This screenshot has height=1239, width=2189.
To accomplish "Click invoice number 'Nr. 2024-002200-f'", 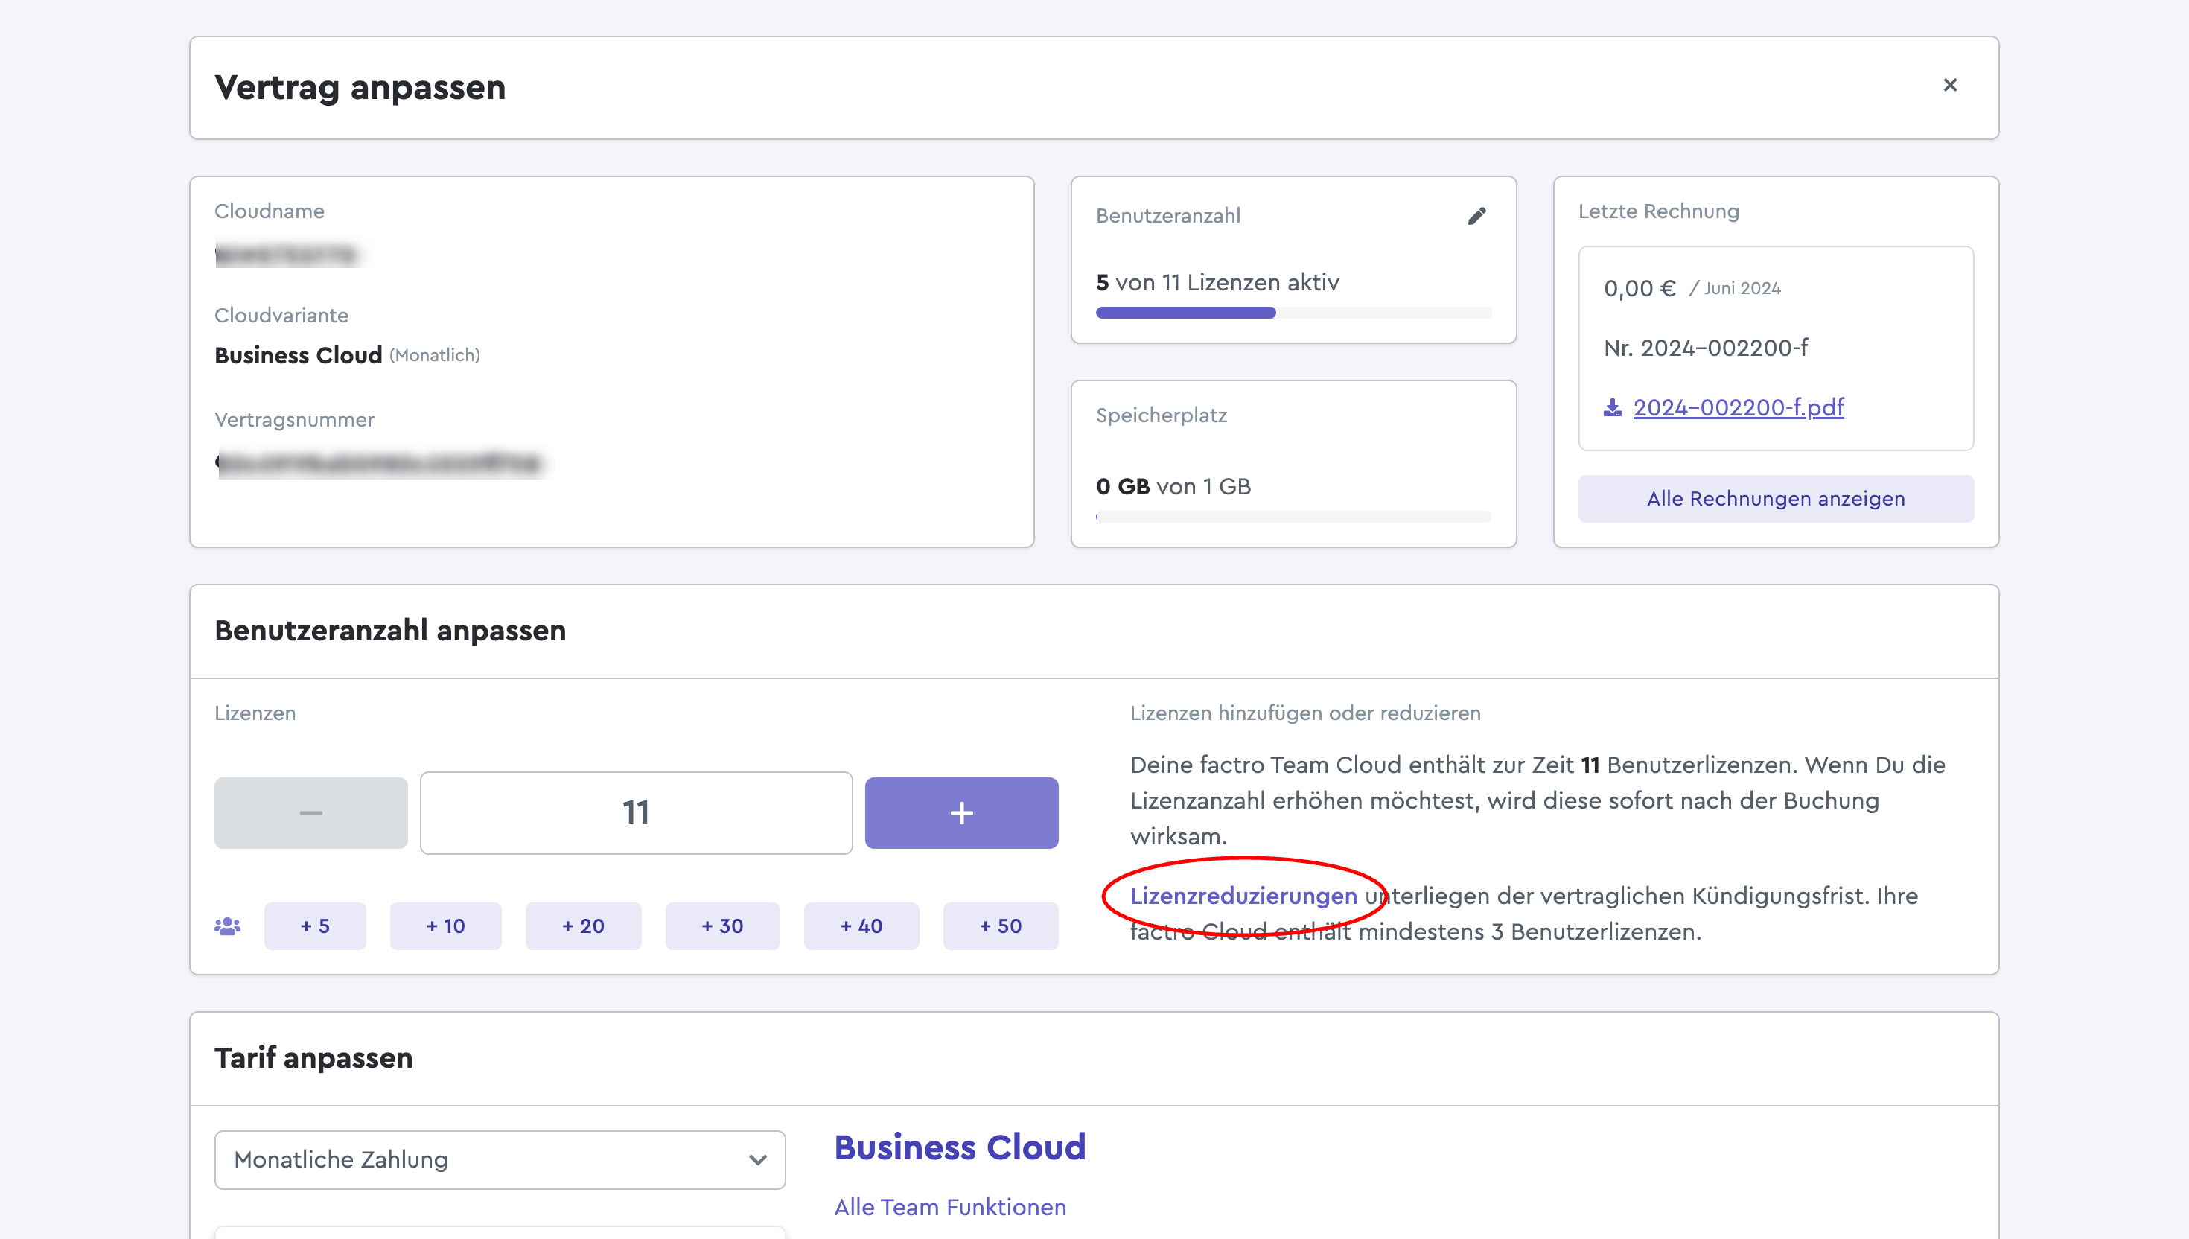I will [x=1706, y=348].
